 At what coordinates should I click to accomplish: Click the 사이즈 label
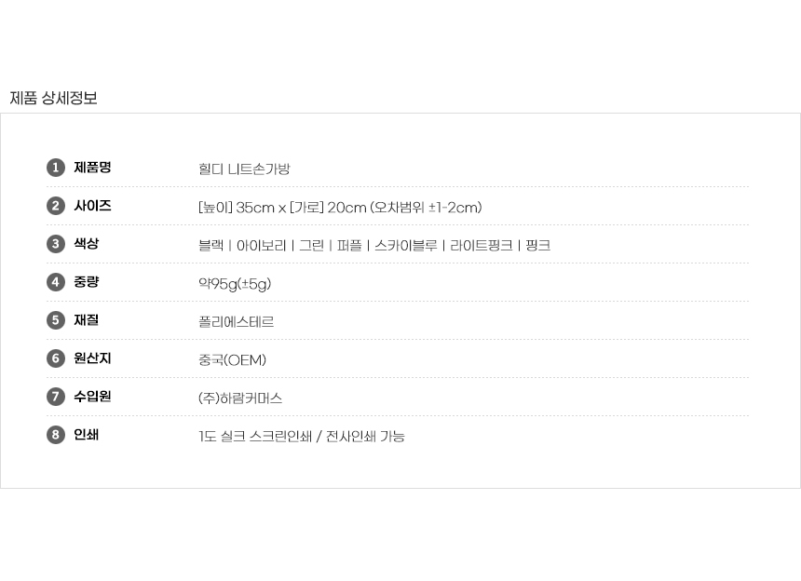click(x=92, y=206)
